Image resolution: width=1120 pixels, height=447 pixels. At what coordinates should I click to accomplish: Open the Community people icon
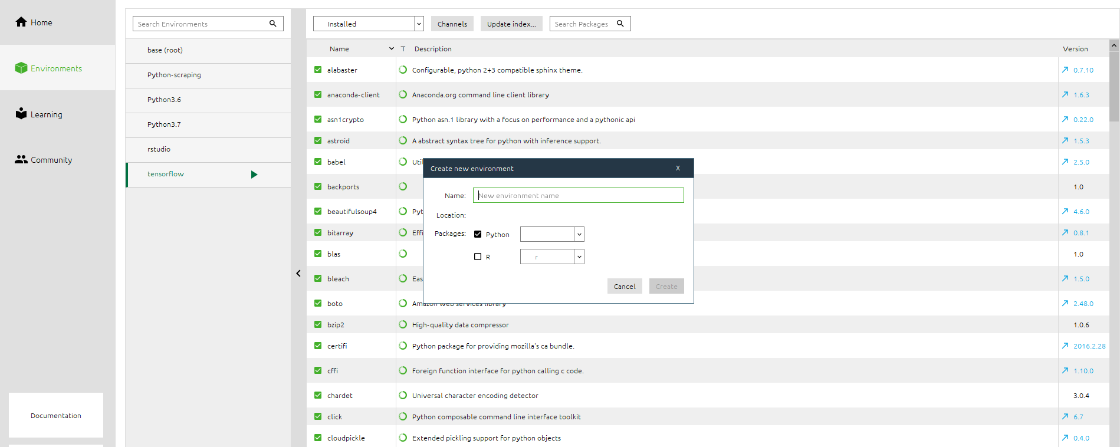tap(21, 160)
